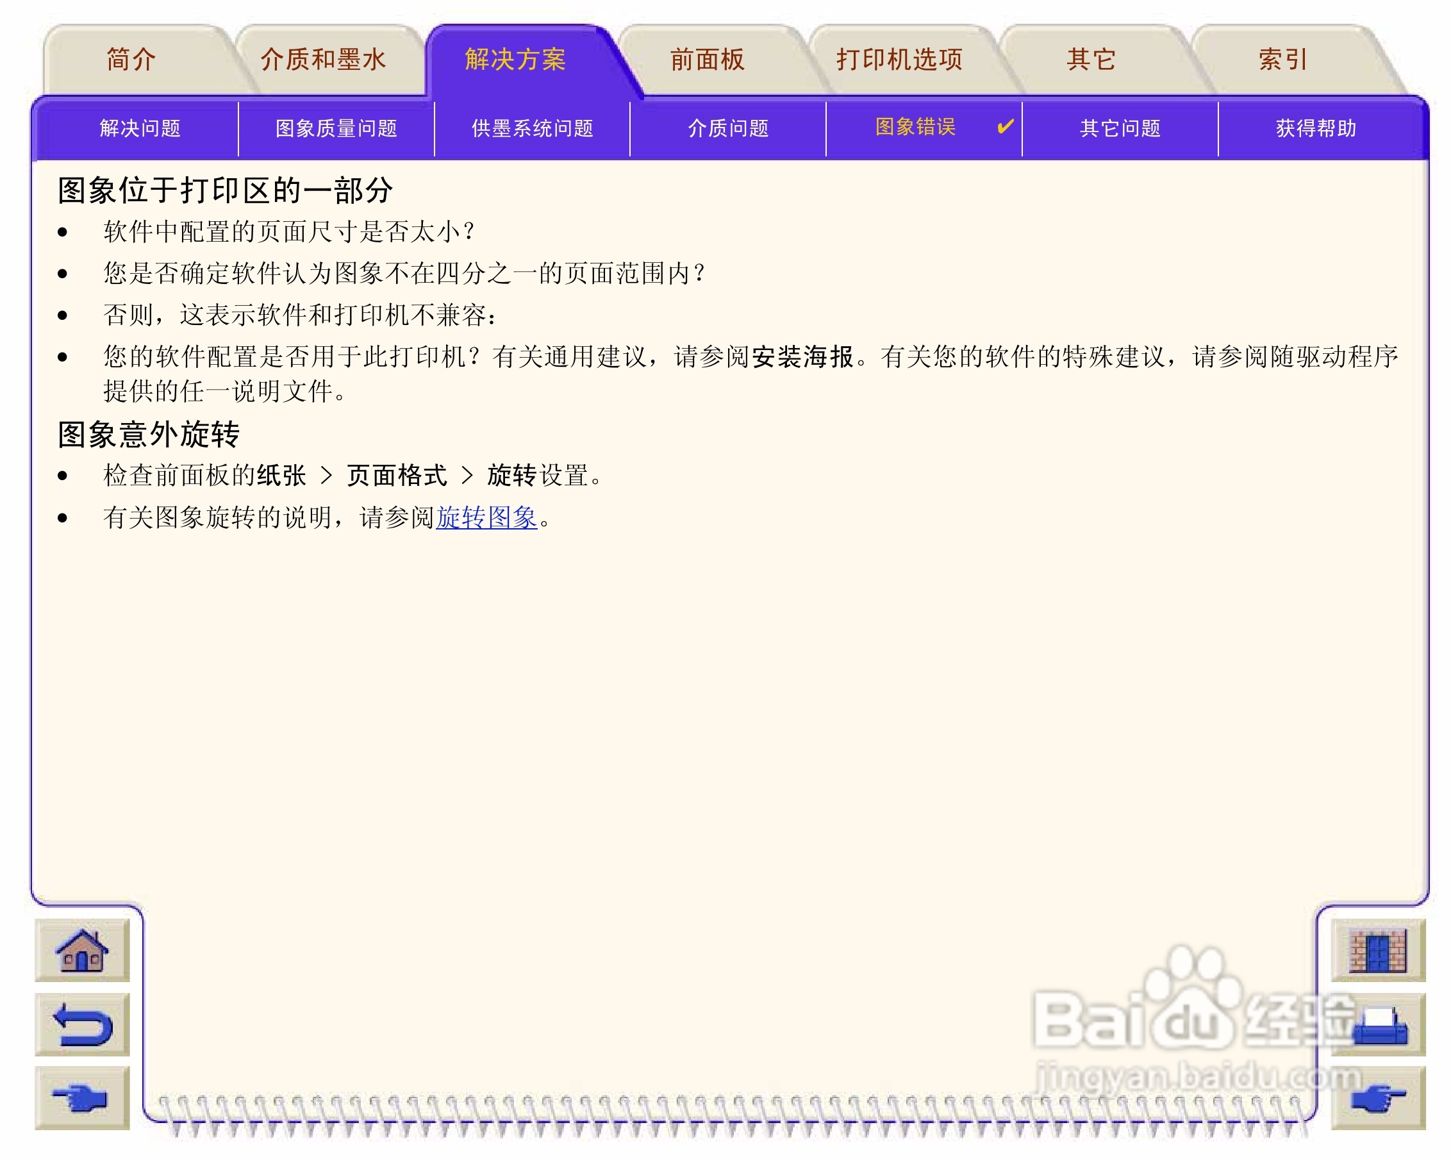
Task: Open the 图象质量问题 section
Action: [x=336, y=128]
